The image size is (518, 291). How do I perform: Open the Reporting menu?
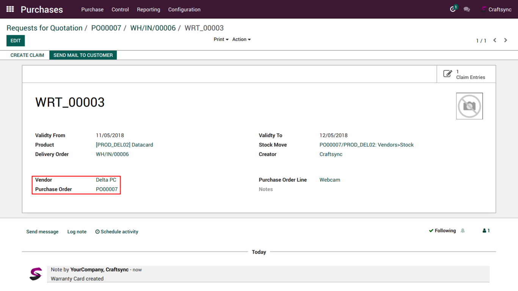[x=148, y=9]
